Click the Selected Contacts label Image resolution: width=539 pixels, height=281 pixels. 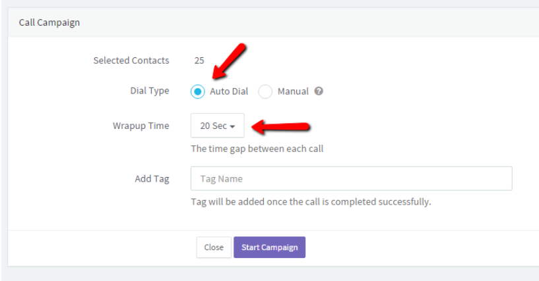(131, 61)
